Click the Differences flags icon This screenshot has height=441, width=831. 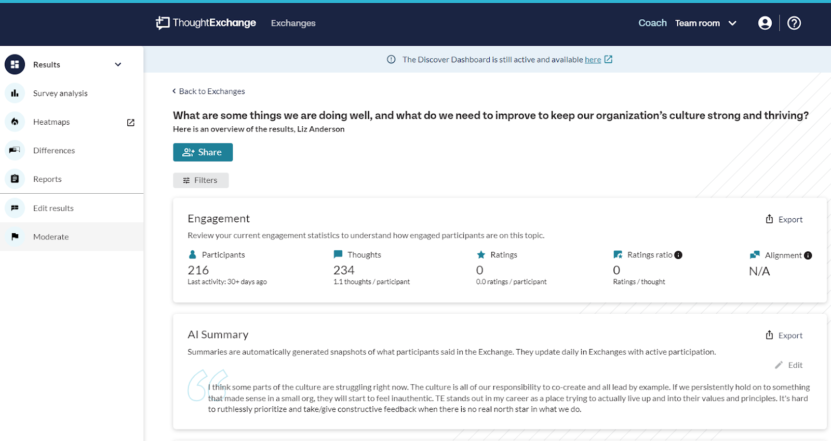pos(15,150)
